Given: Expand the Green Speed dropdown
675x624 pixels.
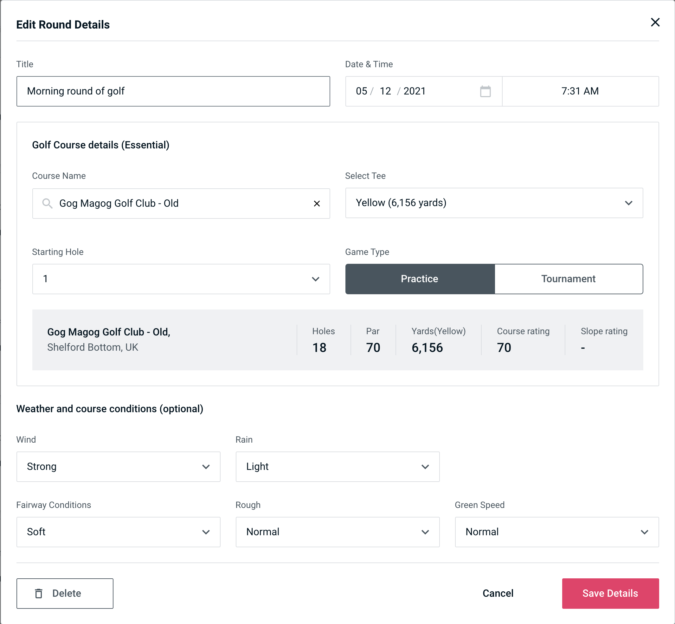Looking at the screenshot, I should [x=556, y=532].
